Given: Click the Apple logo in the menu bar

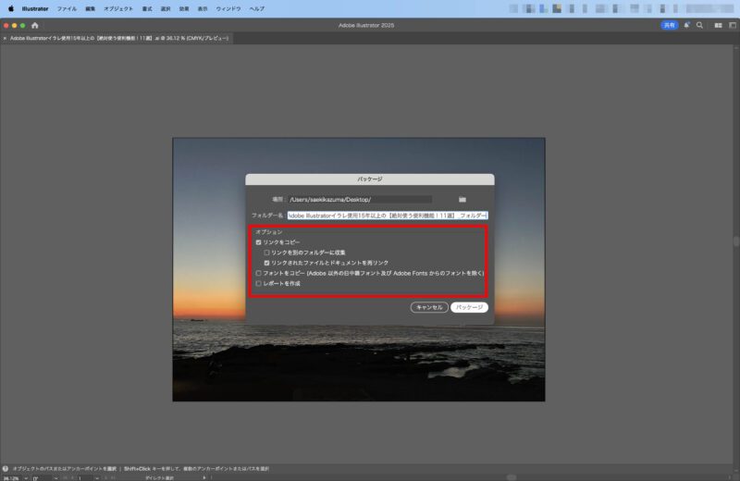Looking at the screenshot, I should (x=11, y=7).
